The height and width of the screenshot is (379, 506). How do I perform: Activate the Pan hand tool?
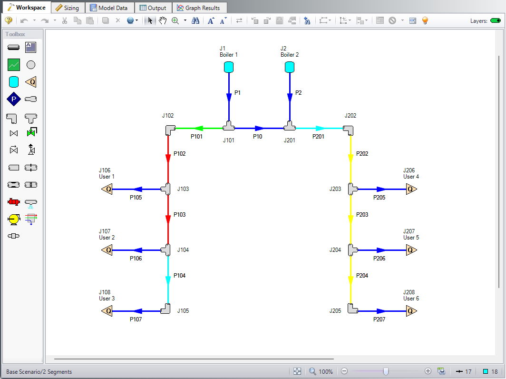(x=162, y=20)
